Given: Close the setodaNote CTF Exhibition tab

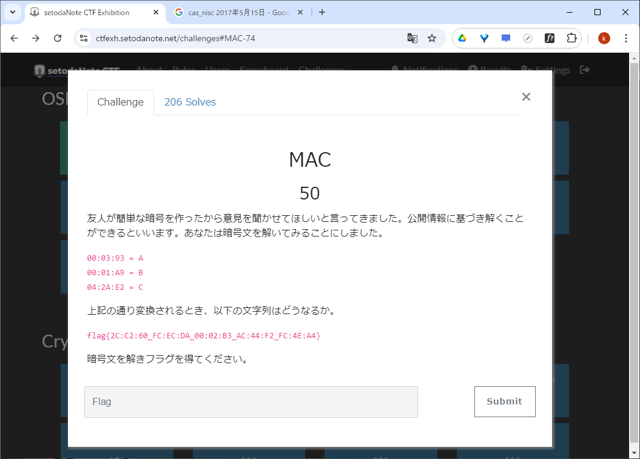Looking at the screenshot, I should tap(155, 13).
